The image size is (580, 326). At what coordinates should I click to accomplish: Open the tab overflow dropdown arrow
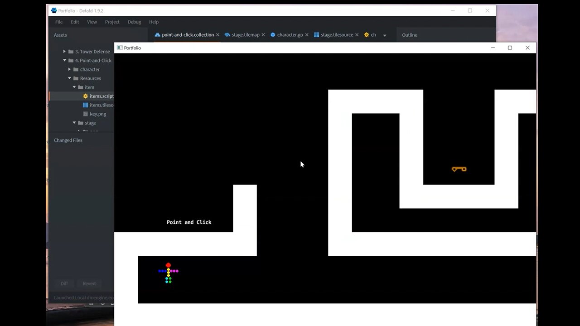pyautogui.click(x=385, y=35)
